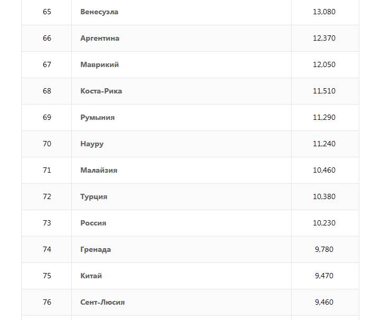
Task: Click the Китай country name
Action: (91, 276)
